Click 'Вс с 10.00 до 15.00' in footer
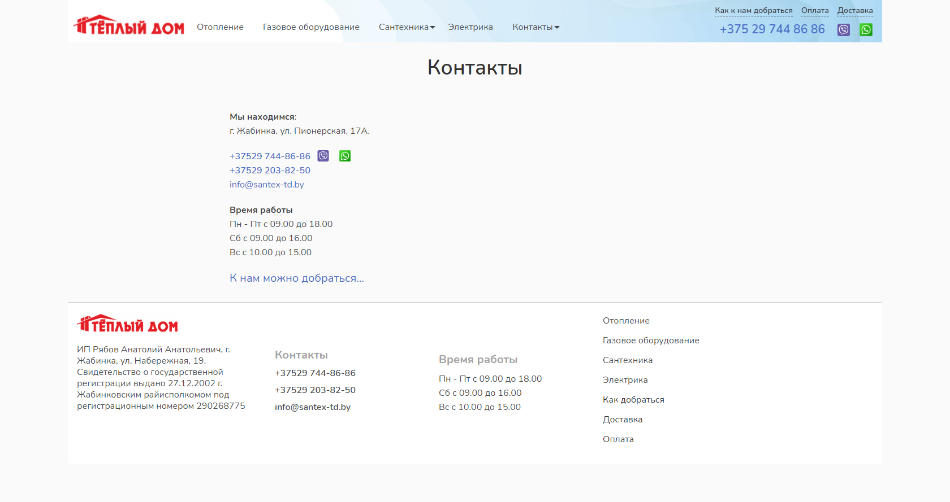Image resolution: width=950 pixels, height=502 pixels. pyautogui.click(x=480, y=407)
